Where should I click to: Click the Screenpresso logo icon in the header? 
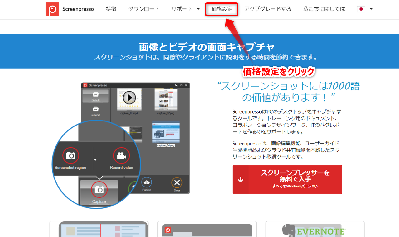tap(52, 9)
